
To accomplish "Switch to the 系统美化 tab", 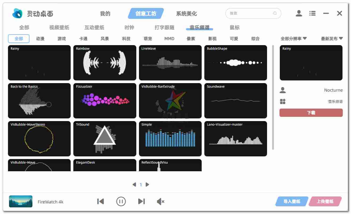I will tap(186, 14).
